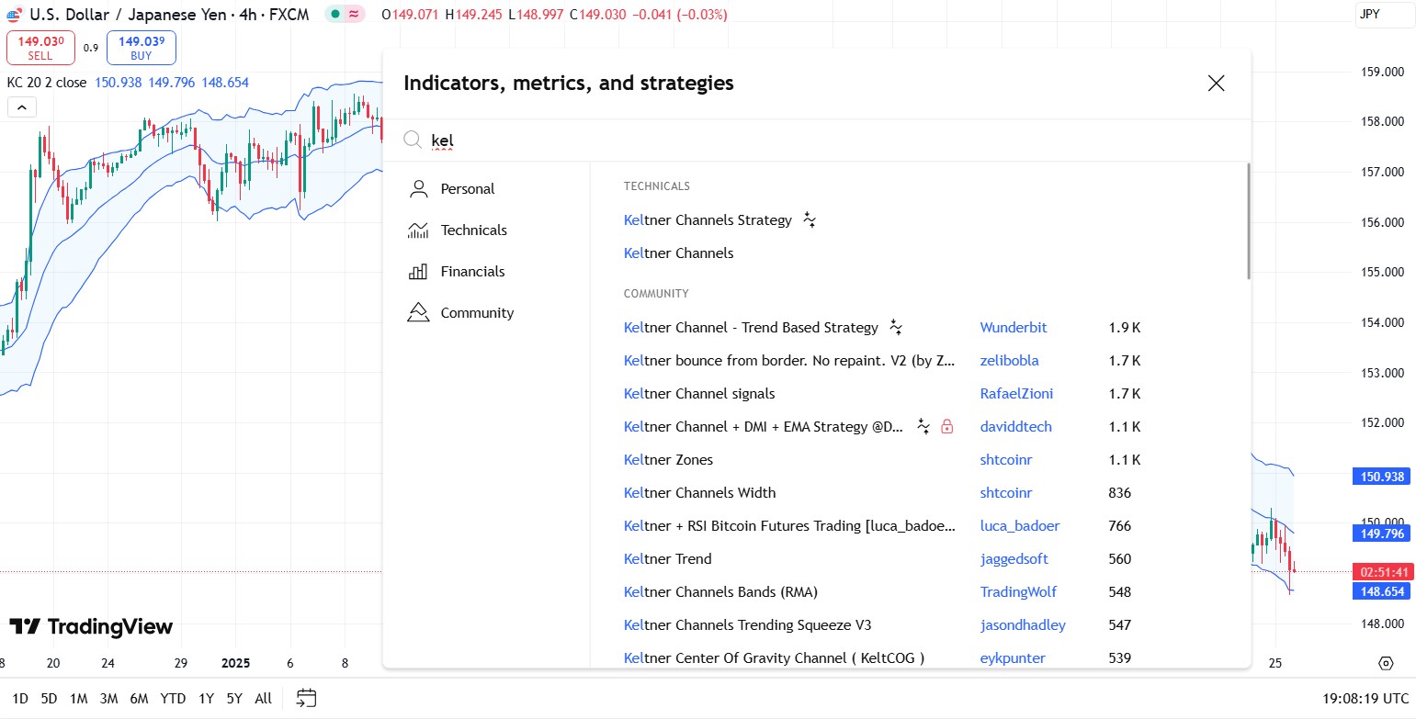Click the 150.938 price axis label
The image size is (1416, 719).
pyautogui.click(x=1381, y=477)
